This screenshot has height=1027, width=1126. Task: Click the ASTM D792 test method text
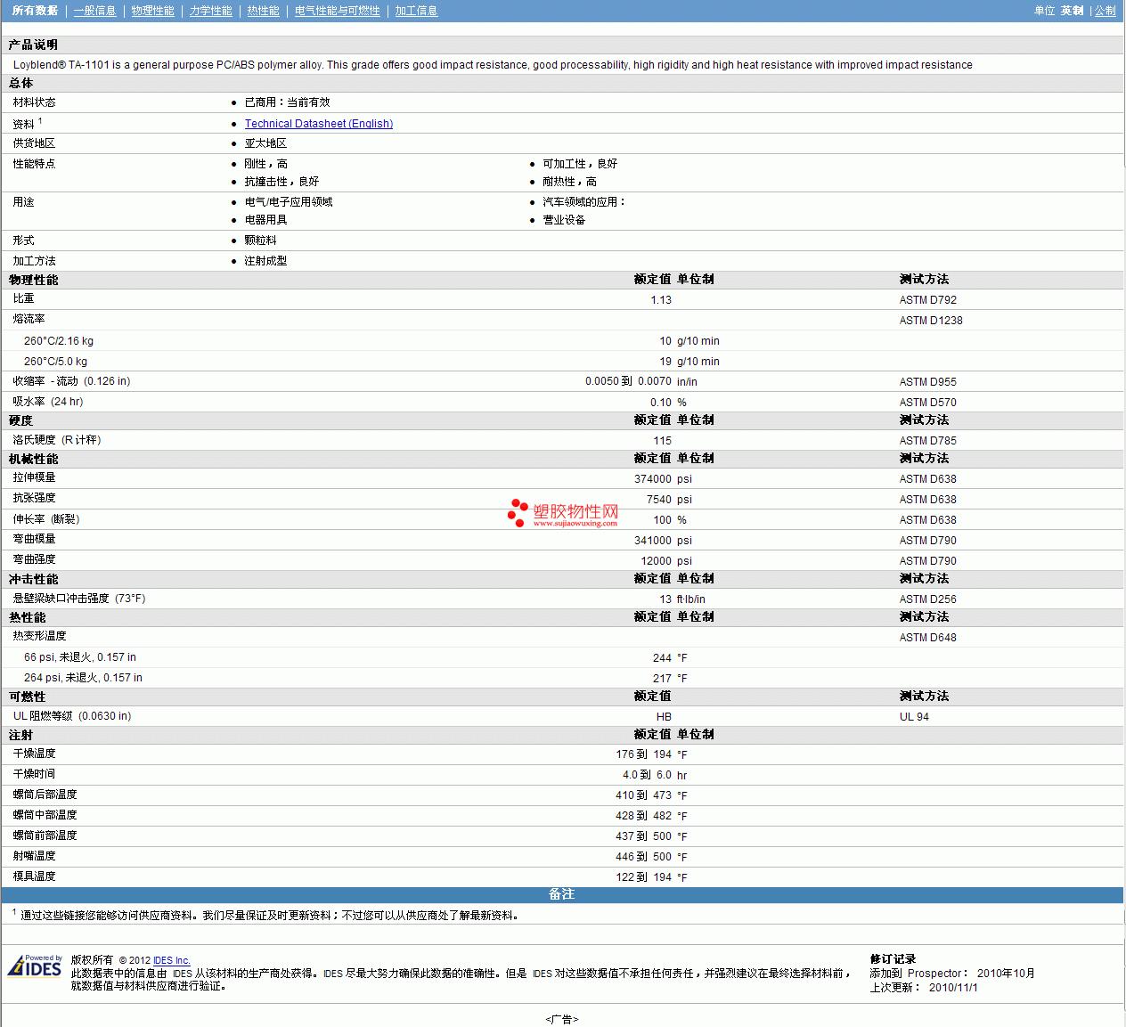coord(927,300)
